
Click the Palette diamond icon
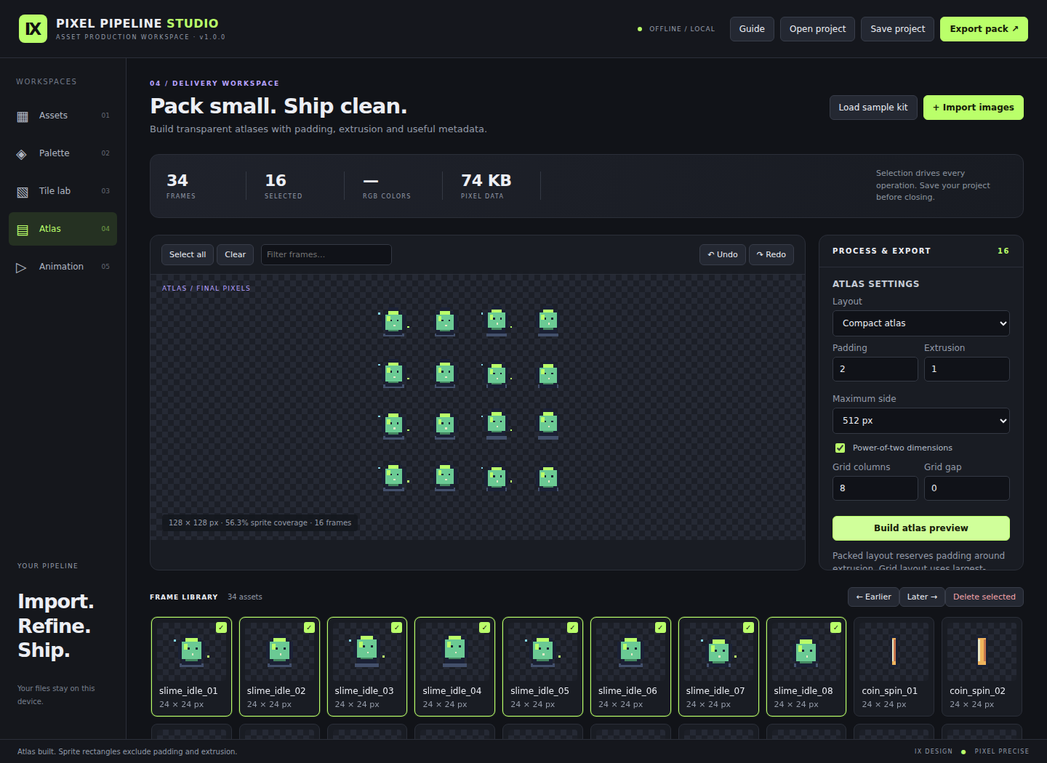(x=22, y=154)
